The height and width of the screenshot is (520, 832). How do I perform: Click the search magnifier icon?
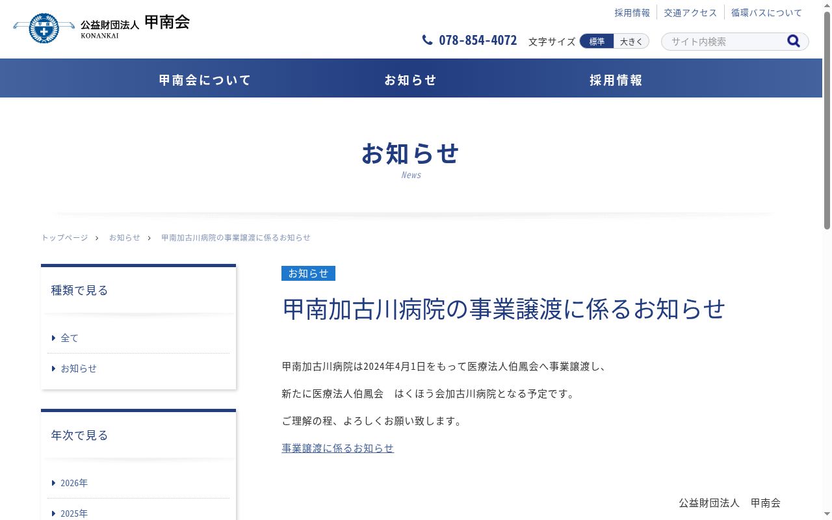click(x=794, y=42)
